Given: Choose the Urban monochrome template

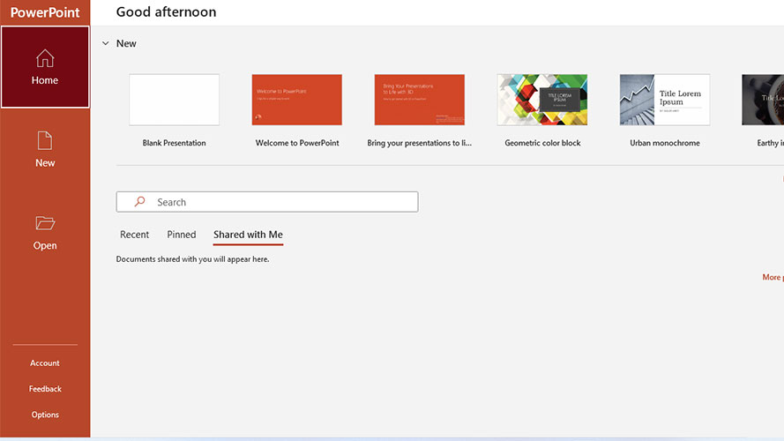Looking at the screenshot, I should click(x=664, y=100).
